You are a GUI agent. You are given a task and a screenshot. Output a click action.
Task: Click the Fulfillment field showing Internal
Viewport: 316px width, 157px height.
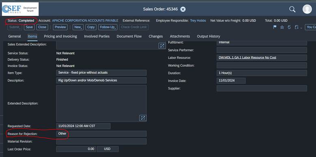point(262,43)
